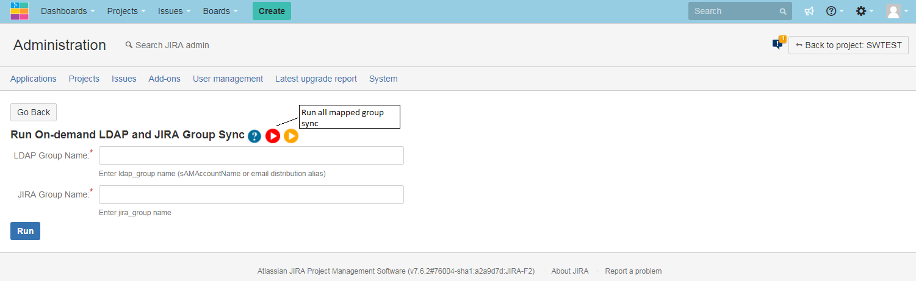Open the user avatar menu
916x281 pixels.
click(x=896, y=11)
